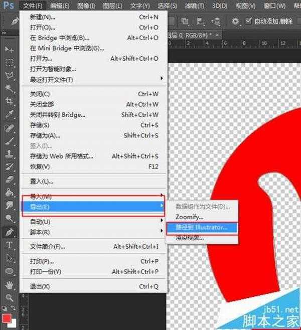The height and width of the screenshot is (330, 301).
Task: Toggle the 自动添加/删除 checkbox
Action: 249,21
